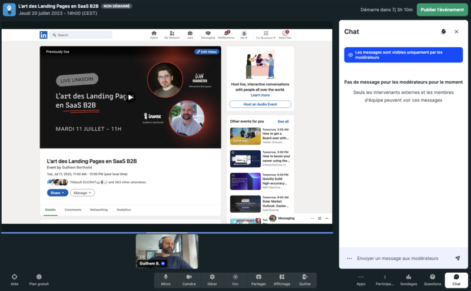Viewport: 471px width, 291px height.
Task: Click the LinkedIn Search field
Action: point(81,35)
